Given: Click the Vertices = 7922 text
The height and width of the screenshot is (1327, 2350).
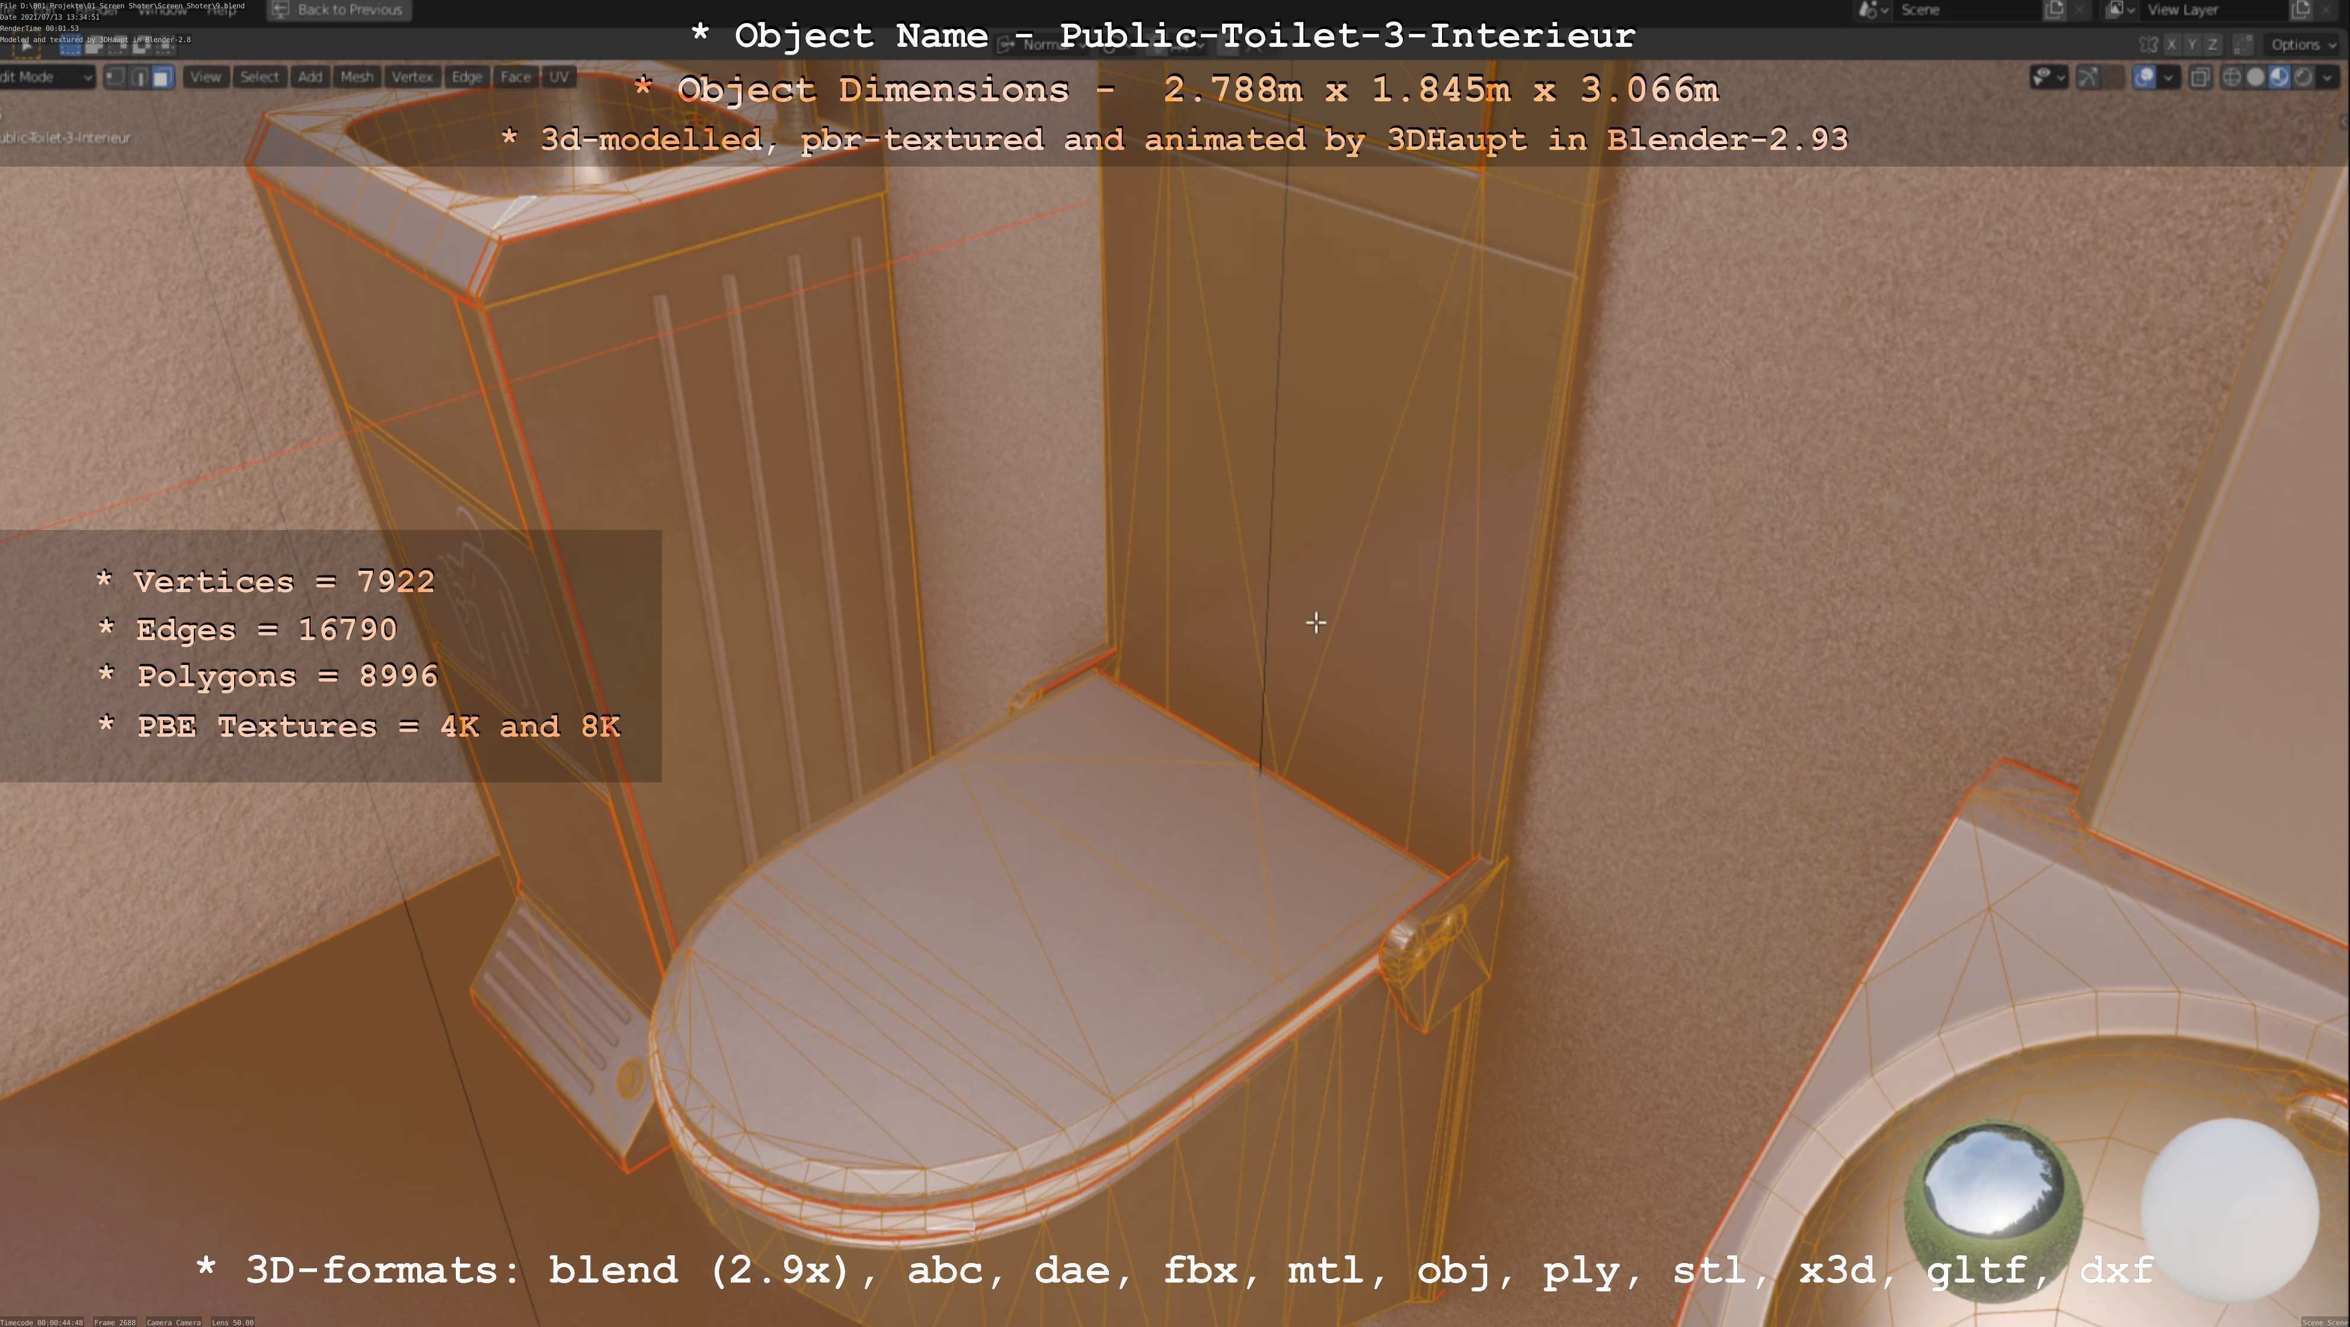Looking at the screenshot, I should (266, 581).
